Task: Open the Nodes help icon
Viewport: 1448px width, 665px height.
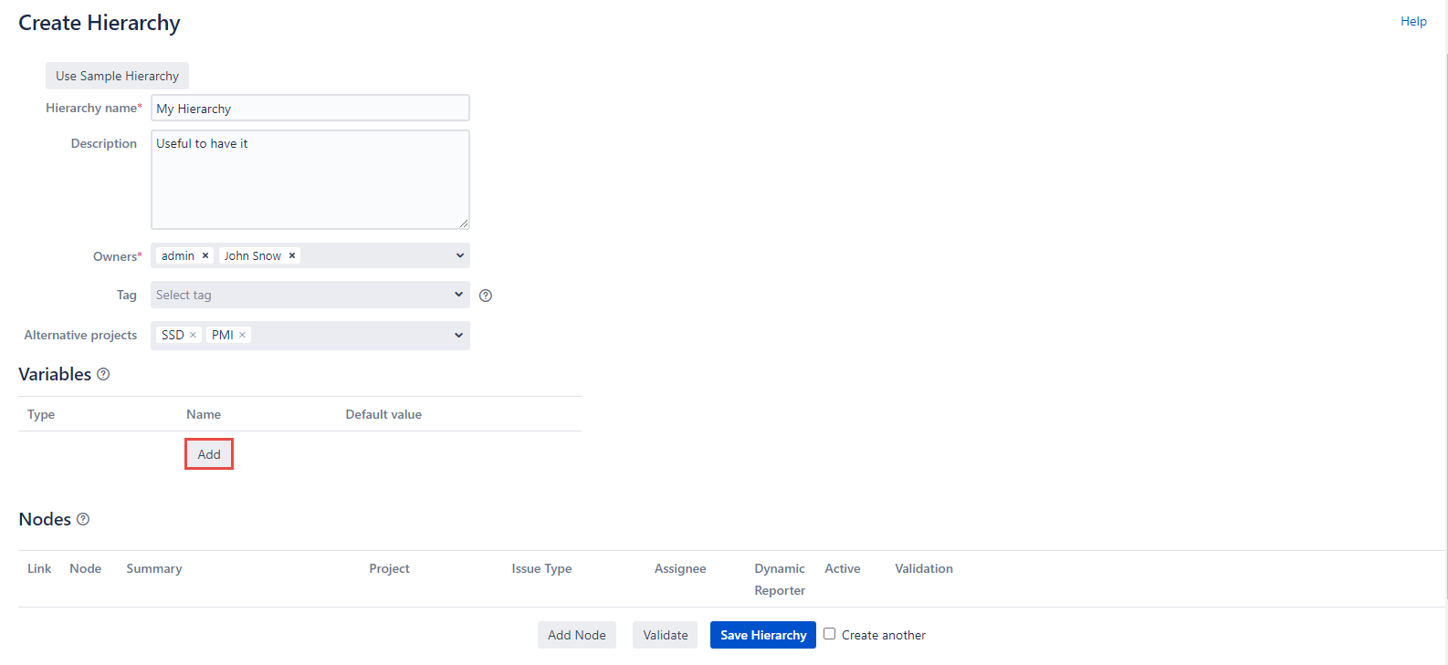Action: [x=83, y=519]
